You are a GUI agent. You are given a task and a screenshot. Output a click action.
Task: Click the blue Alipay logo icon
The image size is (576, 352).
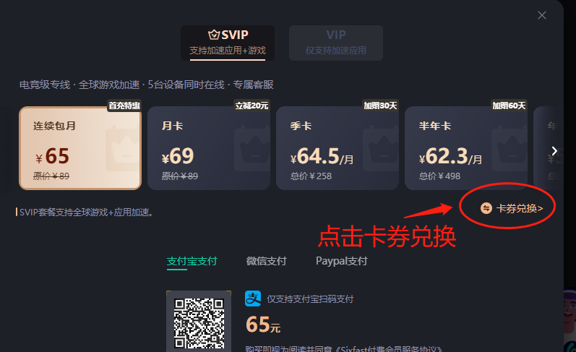(x=253, y=299)
